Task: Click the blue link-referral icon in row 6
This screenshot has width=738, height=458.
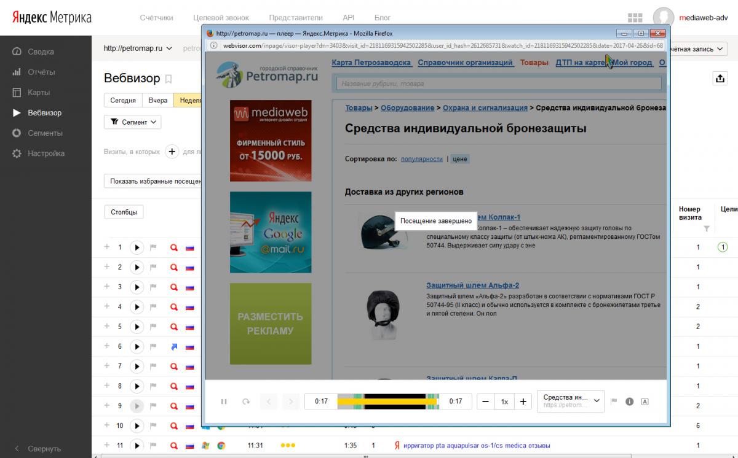Action: point(174,347)
